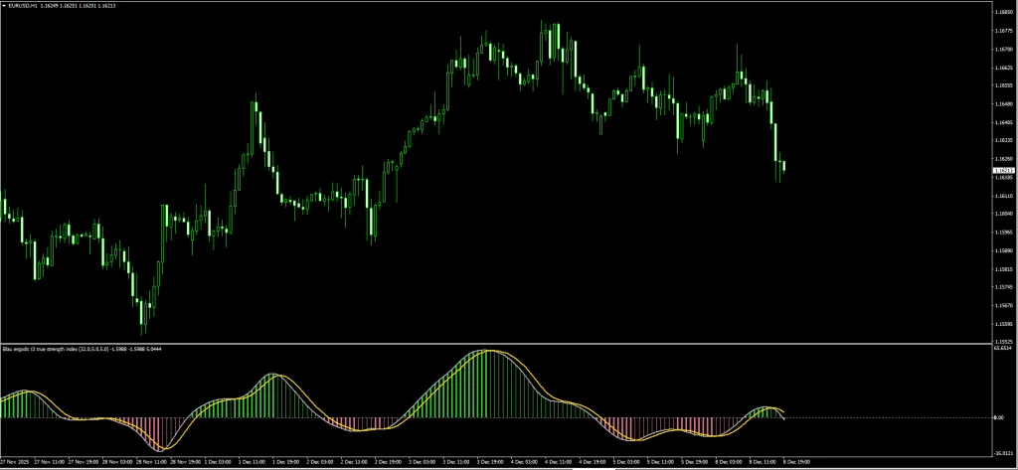The image size is (1018, 470).
Task: Click the 3 Dec 19:00 time label
Action: pos(488,462)
